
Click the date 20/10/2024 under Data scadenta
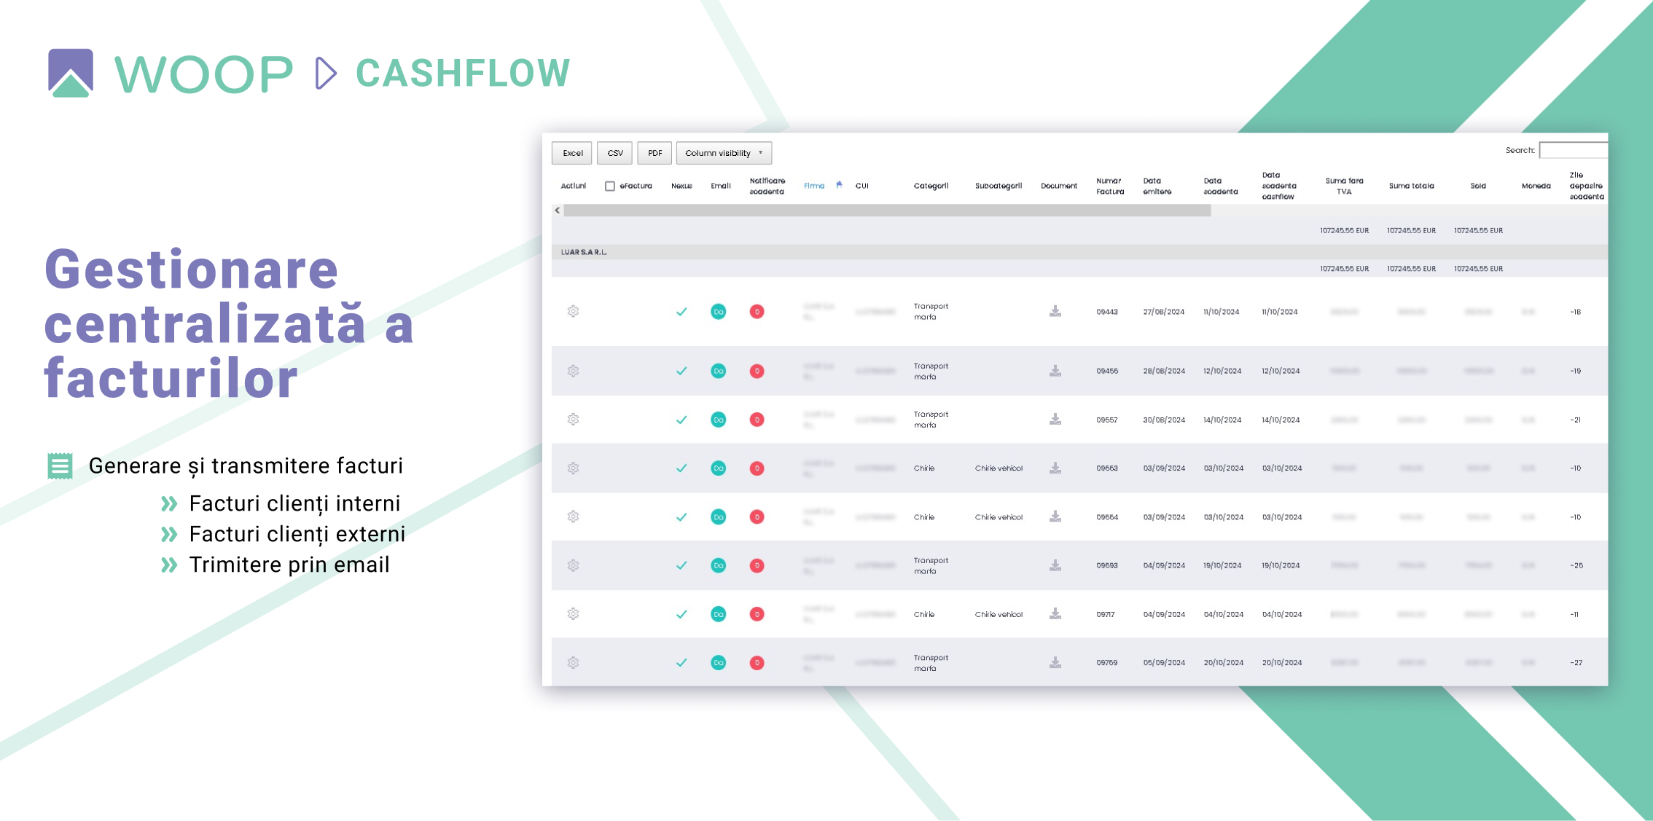click(x=1223, y=663)
